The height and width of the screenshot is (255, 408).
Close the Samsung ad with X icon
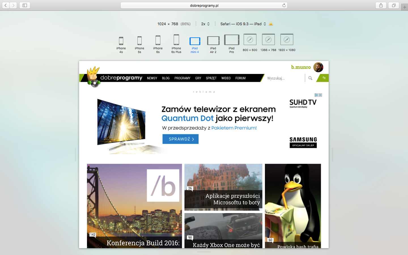point(320,95)
